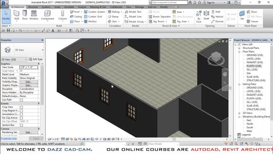Click Sign In in the title bar

click(x=209, y=3)
